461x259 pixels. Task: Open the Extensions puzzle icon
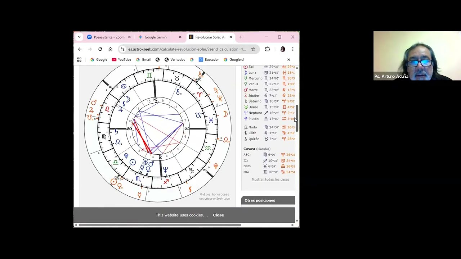(267, 49)
